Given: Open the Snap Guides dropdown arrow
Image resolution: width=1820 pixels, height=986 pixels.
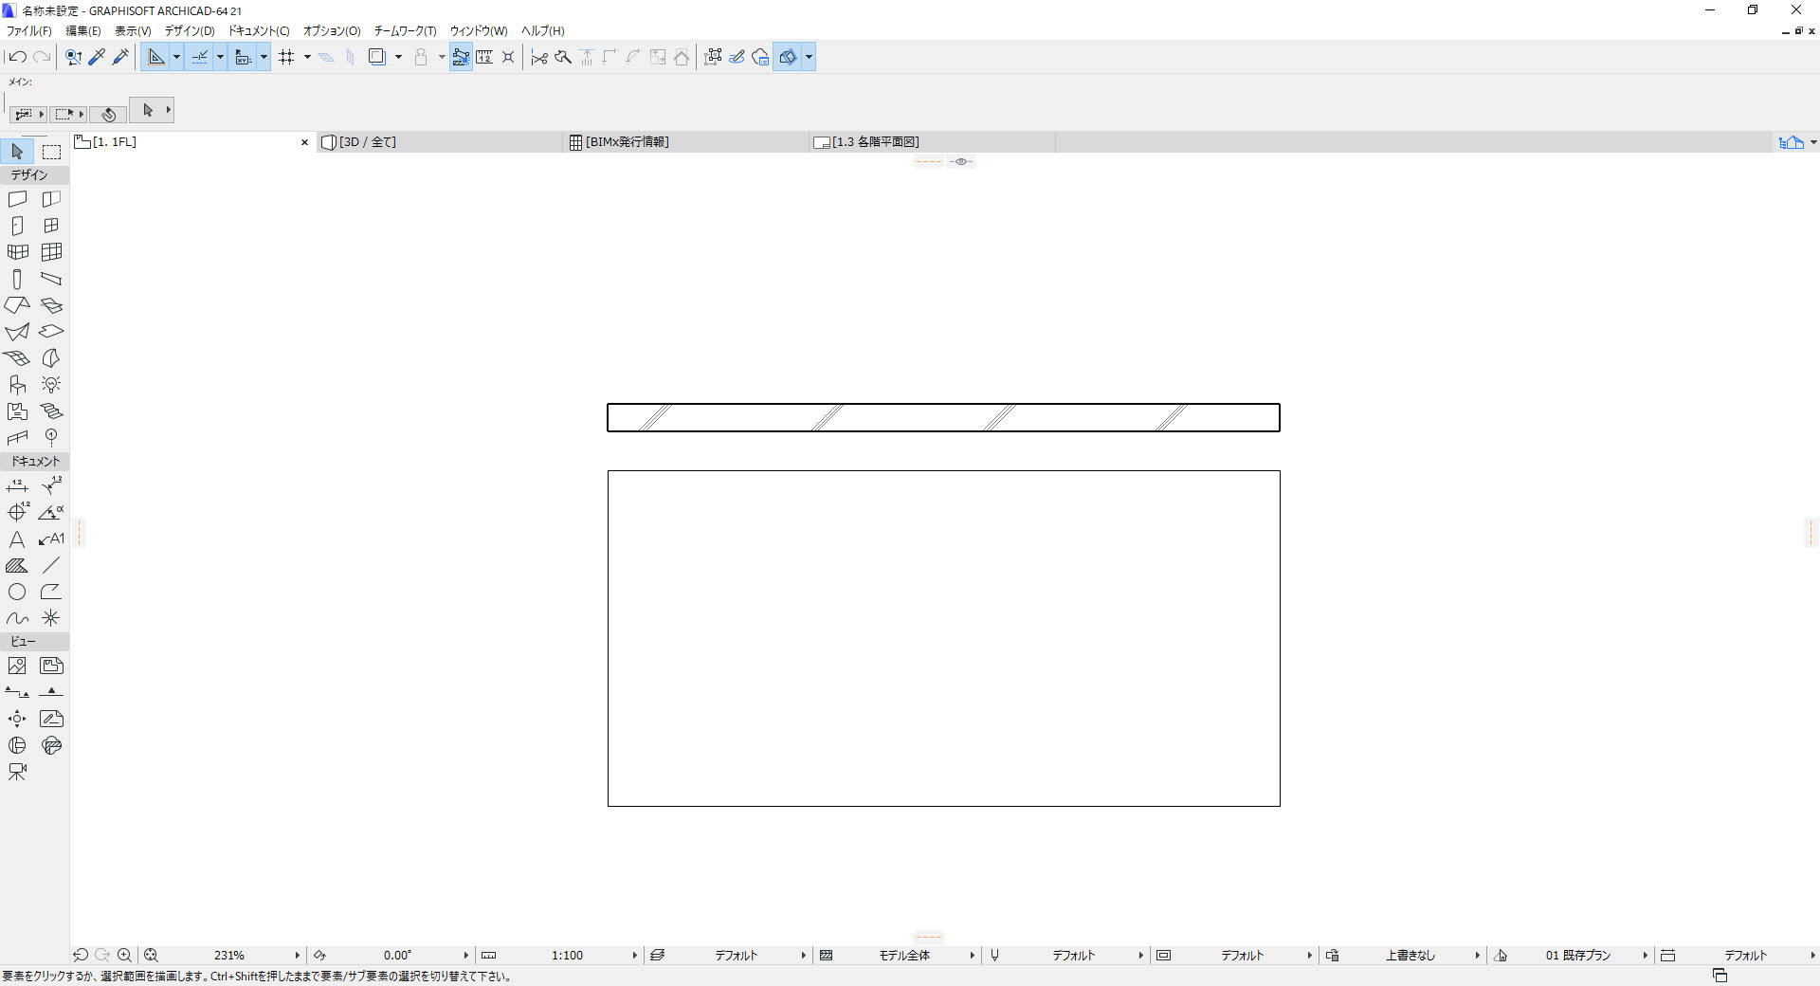Looking at the screenshot, I should tap(220, 57).
